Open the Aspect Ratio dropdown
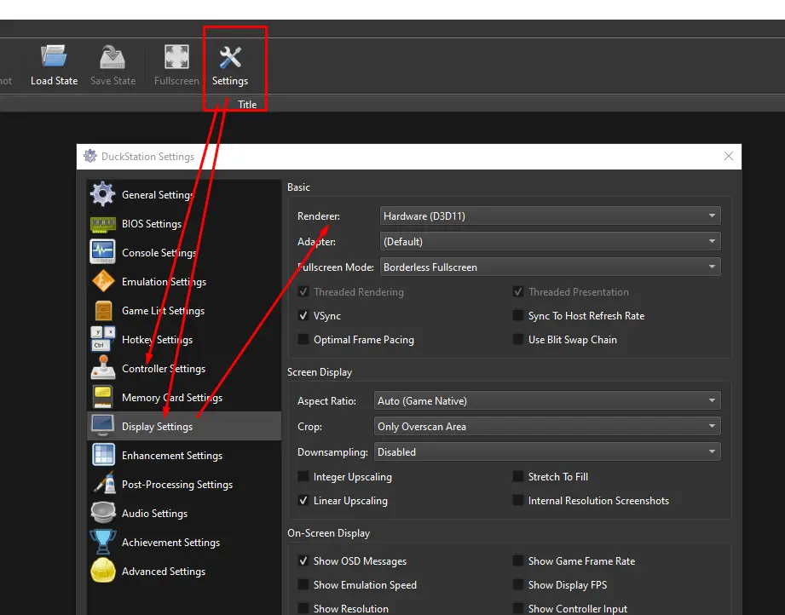The width and height of the screenshot is (785, 615). [546, 401]
